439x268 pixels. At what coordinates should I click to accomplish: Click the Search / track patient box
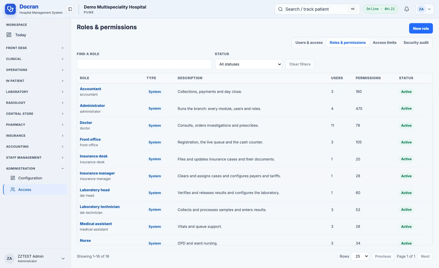(x=317, y=9)
